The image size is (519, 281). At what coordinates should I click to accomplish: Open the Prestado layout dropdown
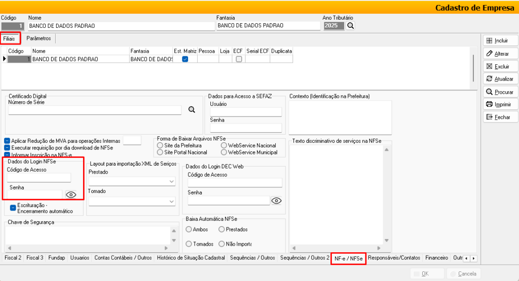point(132,181)
